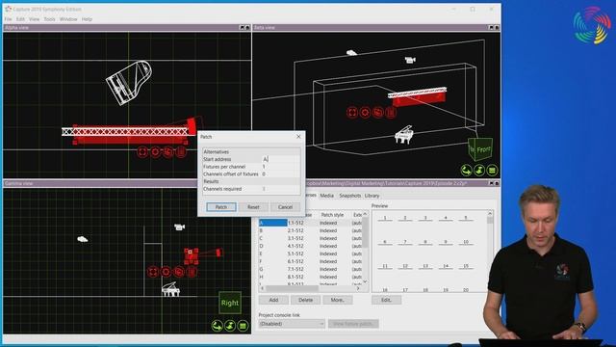Click the red delete icon in Beta view
The height and width of the screenshot is (347, 616).
pos(391,113)
